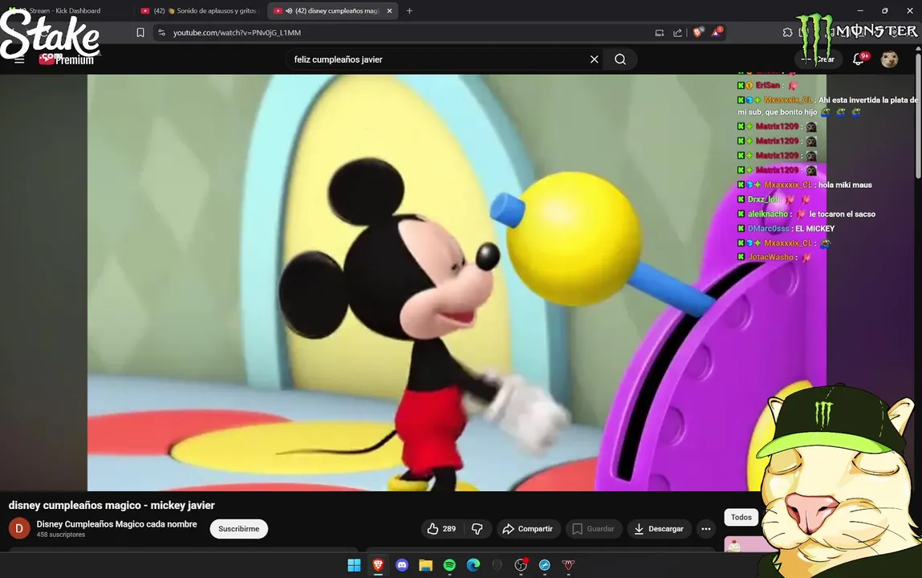Switch to the Sonido de aplausos y gritos tab
The height and width of the screenshot is (578, 922).
[x=200, y=10]
